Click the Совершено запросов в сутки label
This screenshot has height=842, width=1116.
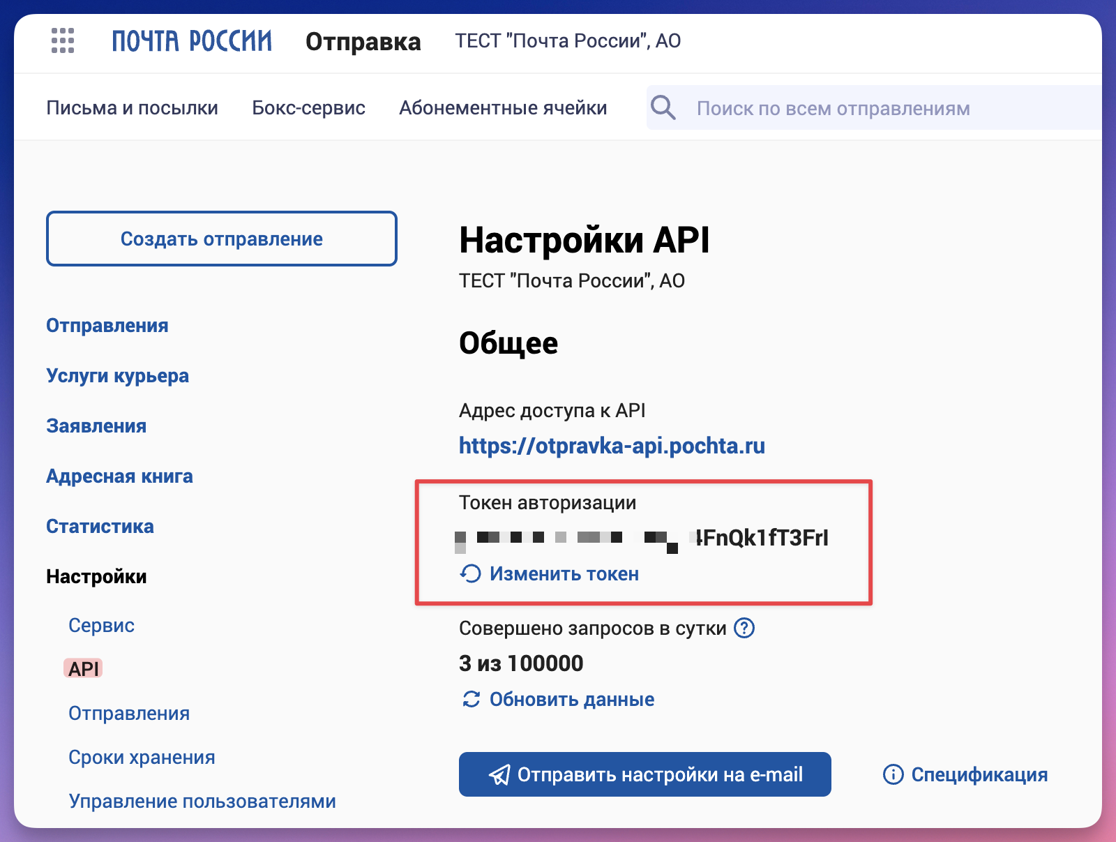593,629
